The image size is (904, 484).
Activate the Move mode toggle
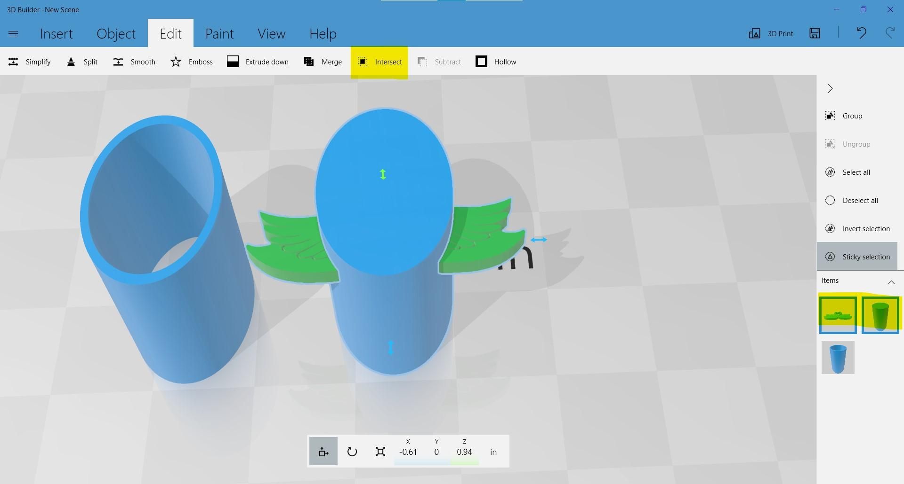[323, 452]
